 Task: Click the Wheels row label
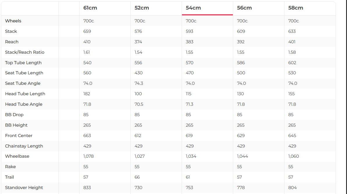(13, 21)
